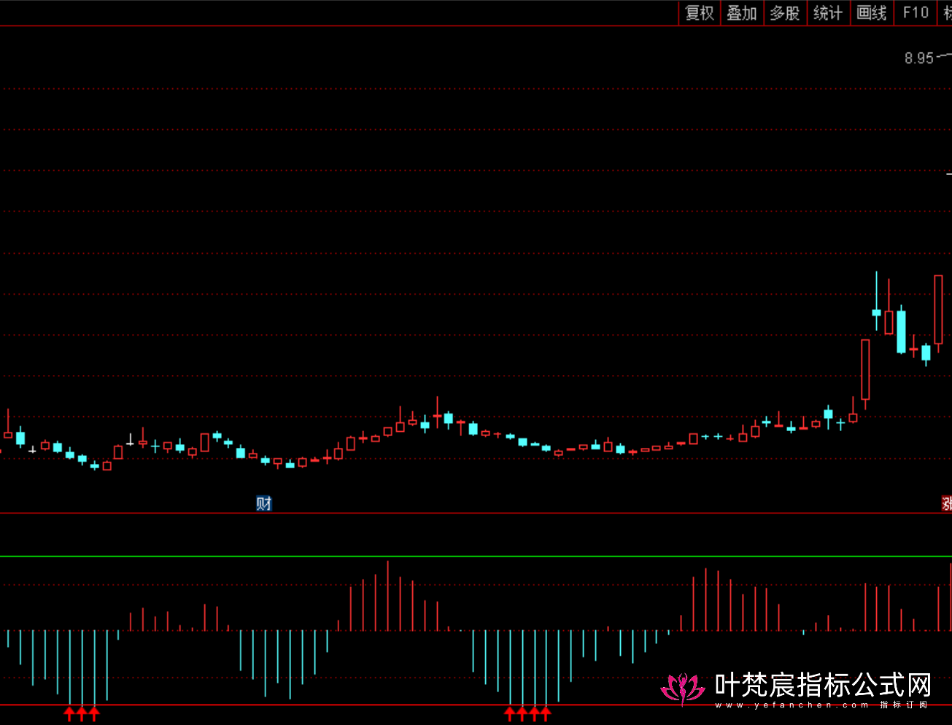Select the tall red breakout candlestick
The width and height of the screenshot is (952, 725).
click(x=865, y=369)
